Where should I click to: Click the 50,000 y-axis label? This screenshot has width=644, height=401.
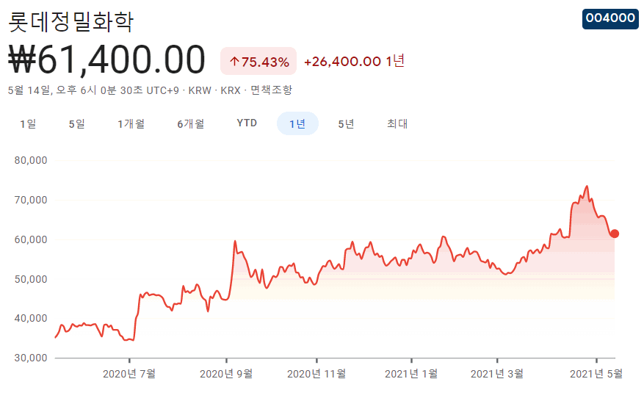click(x=31, y=279)
